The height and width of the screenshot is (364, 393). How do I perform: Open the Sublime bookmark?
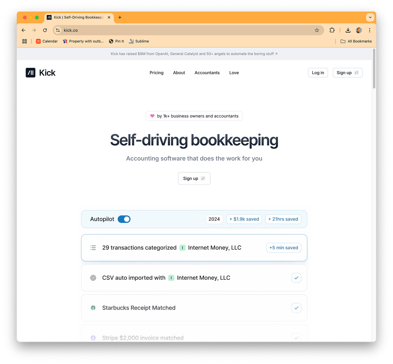point(139,41)
